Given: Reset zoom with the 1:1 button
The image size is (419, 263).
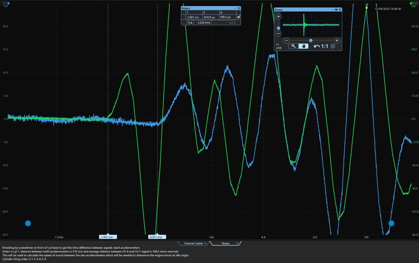Looking at the screenshot, I should tap(324, 46).
